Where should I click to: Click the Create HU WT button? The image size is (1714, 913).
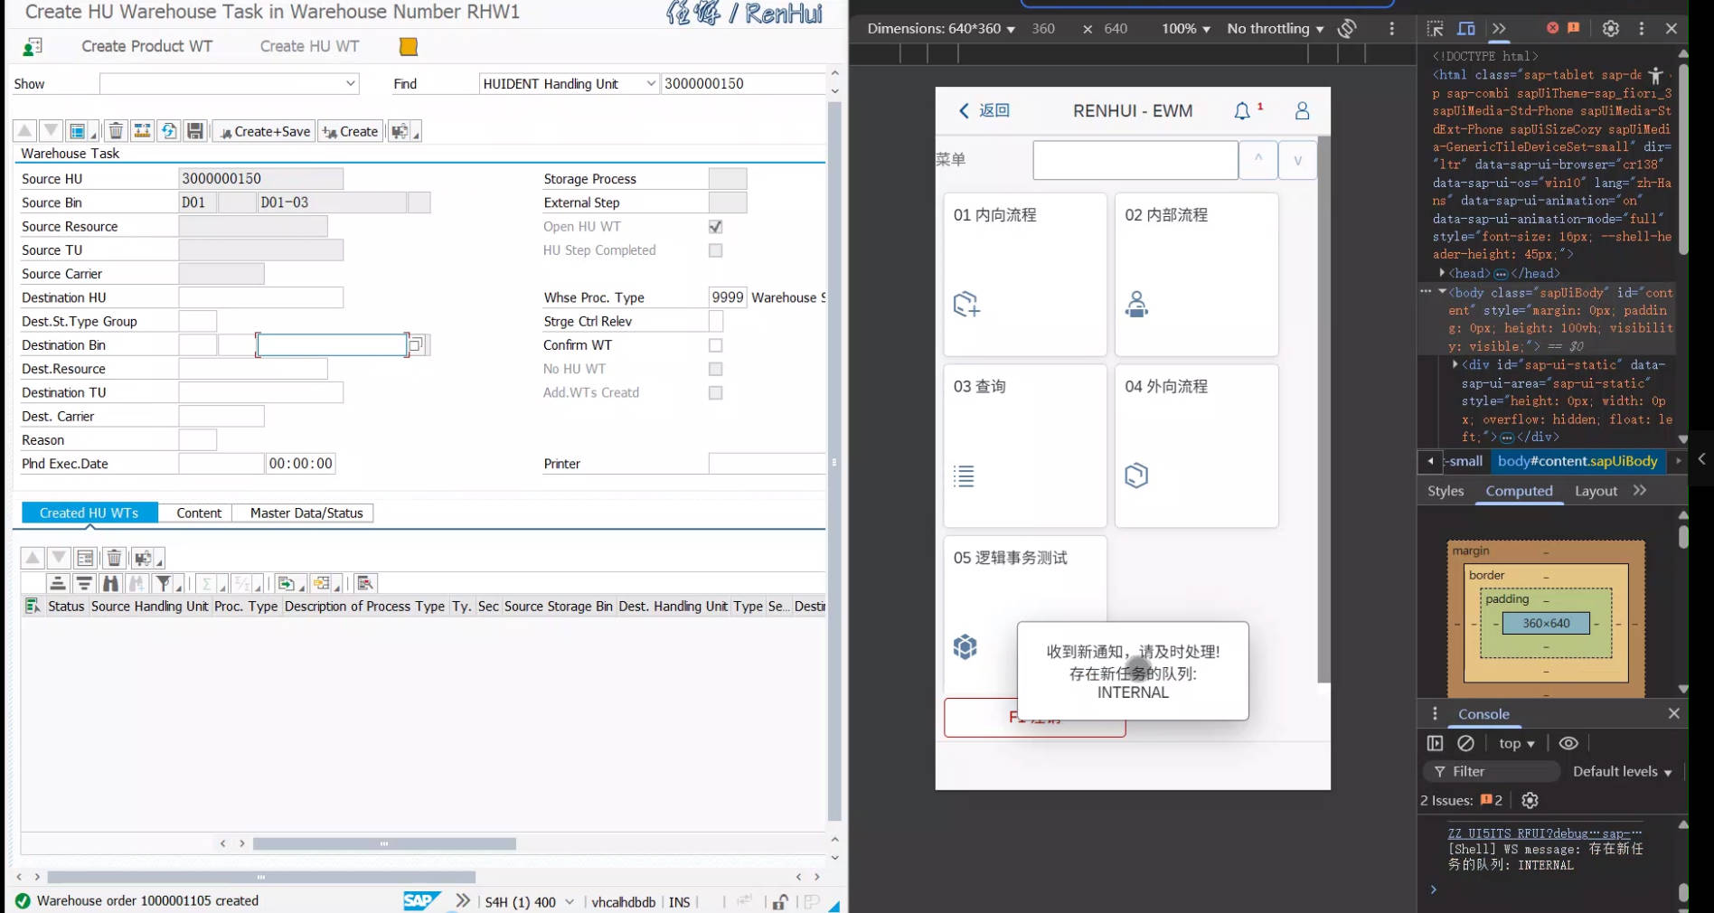(309, 46)
